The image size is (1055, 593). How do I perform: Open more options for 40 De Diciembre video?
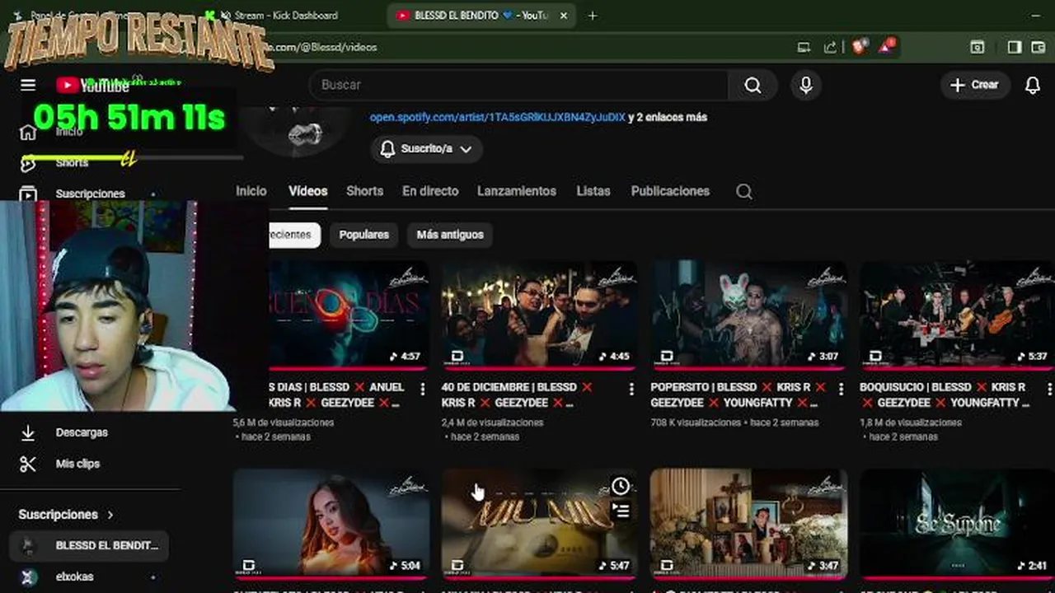(631, 389)
